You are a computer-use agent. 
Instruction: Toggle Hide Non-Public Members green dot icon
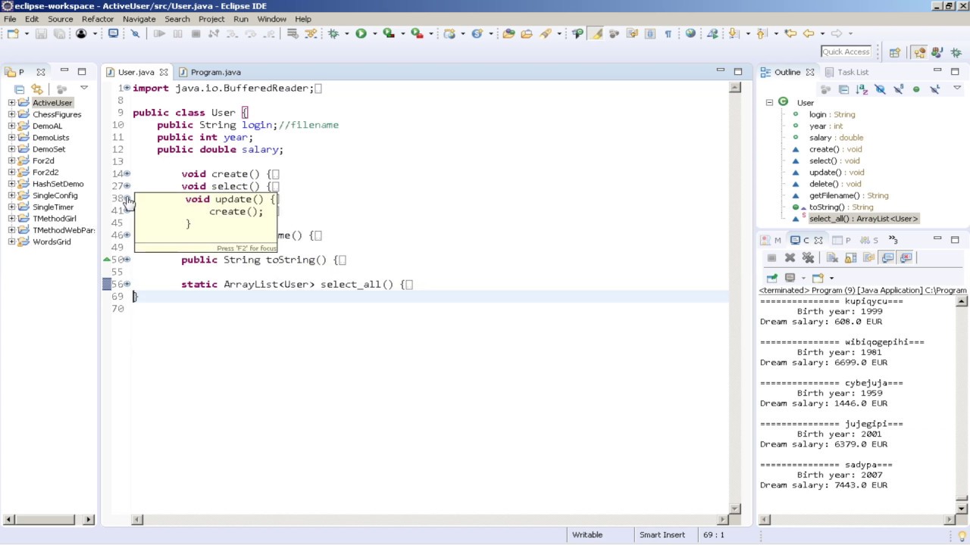(916, 89)
